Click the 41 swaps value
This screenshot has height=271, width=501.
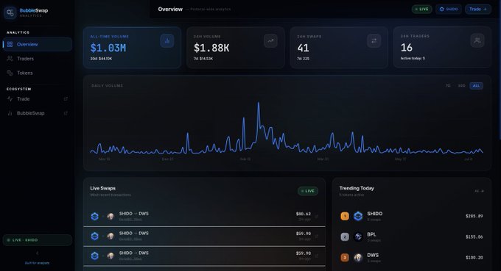click(303, 48)
